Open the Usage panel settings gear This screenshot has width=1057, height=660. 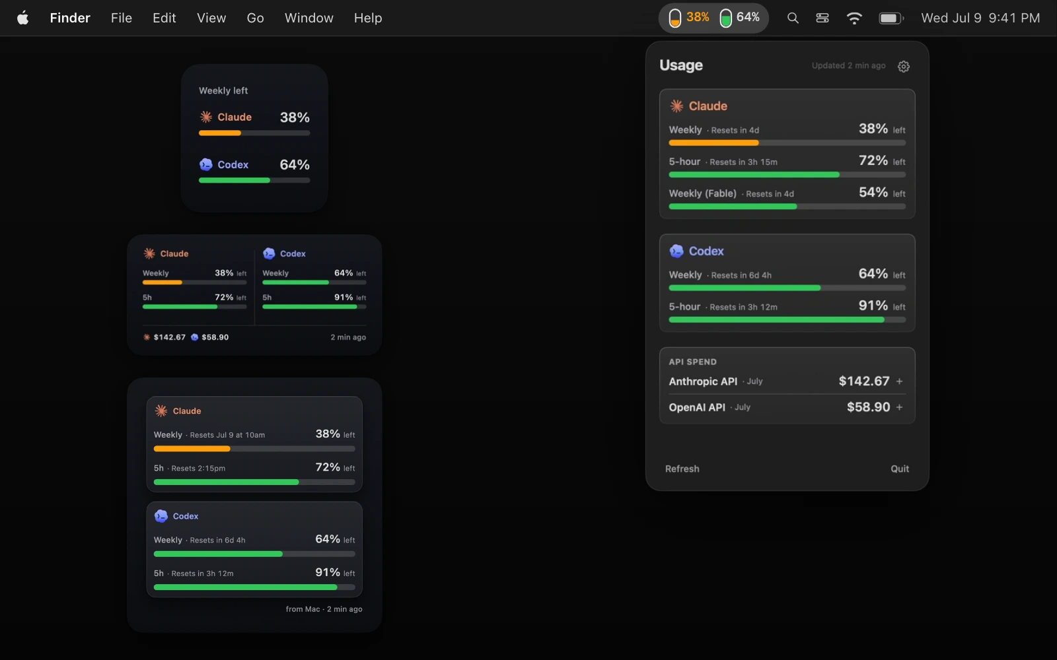point(904,66)
